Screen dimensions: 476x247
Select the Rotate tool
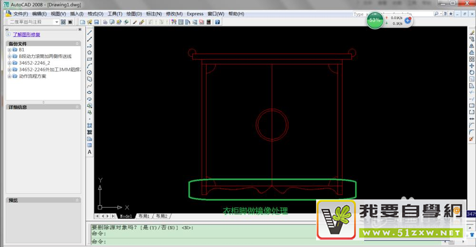[x=471, y=72]
